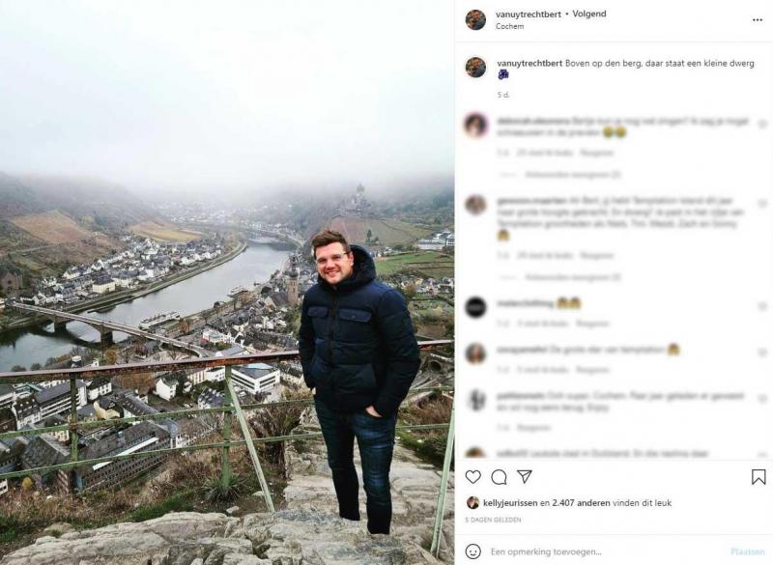This screenshot has height=565, width=773.
Task: Click kellyjeurissen small avatar icon
Action: [472, 502]
